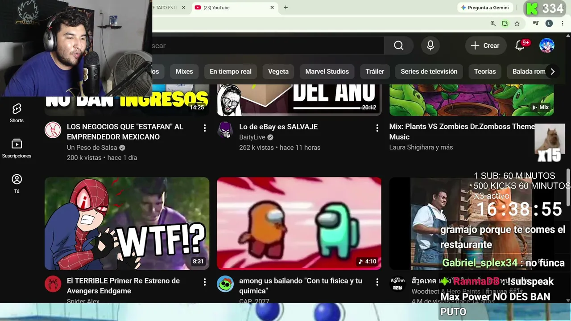Close the (23) YouTube browser tab
This screenshot has height=321, width=571.
point(272,8)
